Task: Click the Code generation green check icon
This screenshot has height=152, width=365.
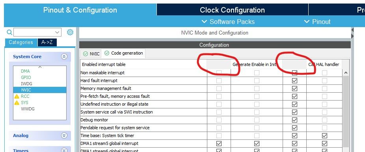Action: click(x=107, y=53)
